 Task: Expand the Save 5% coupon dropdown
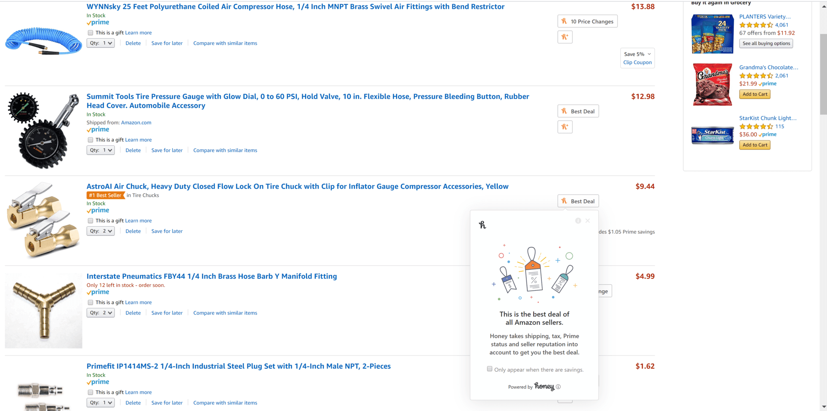tap(637, 54)
